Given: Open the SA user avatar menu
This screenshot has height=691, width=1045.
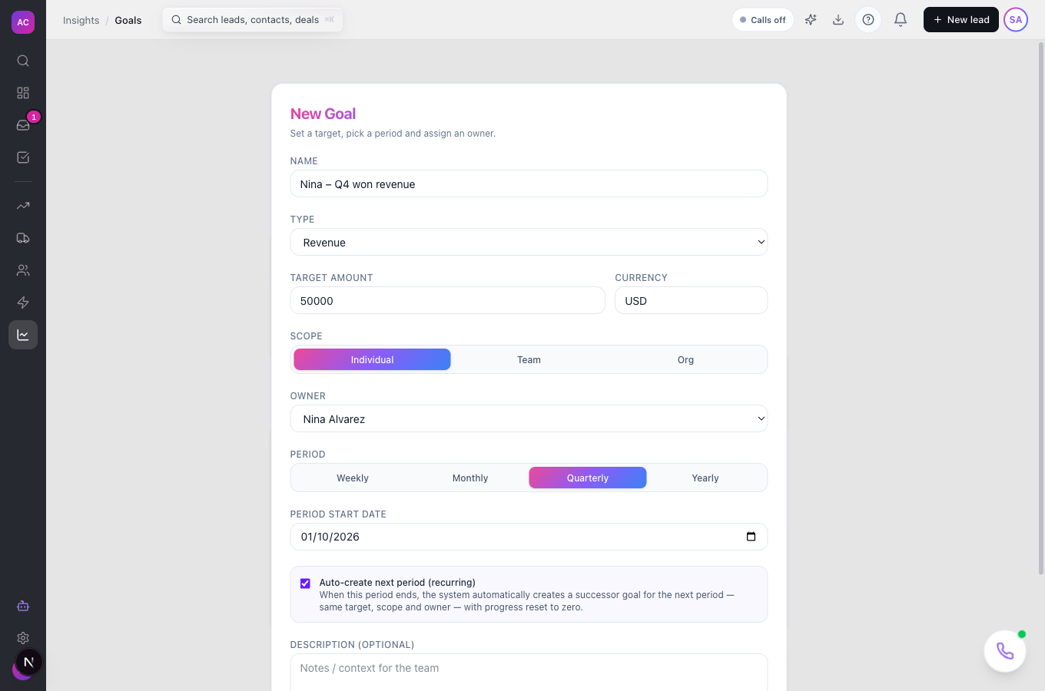Looking at the screenshot, I should [1016, 20].
